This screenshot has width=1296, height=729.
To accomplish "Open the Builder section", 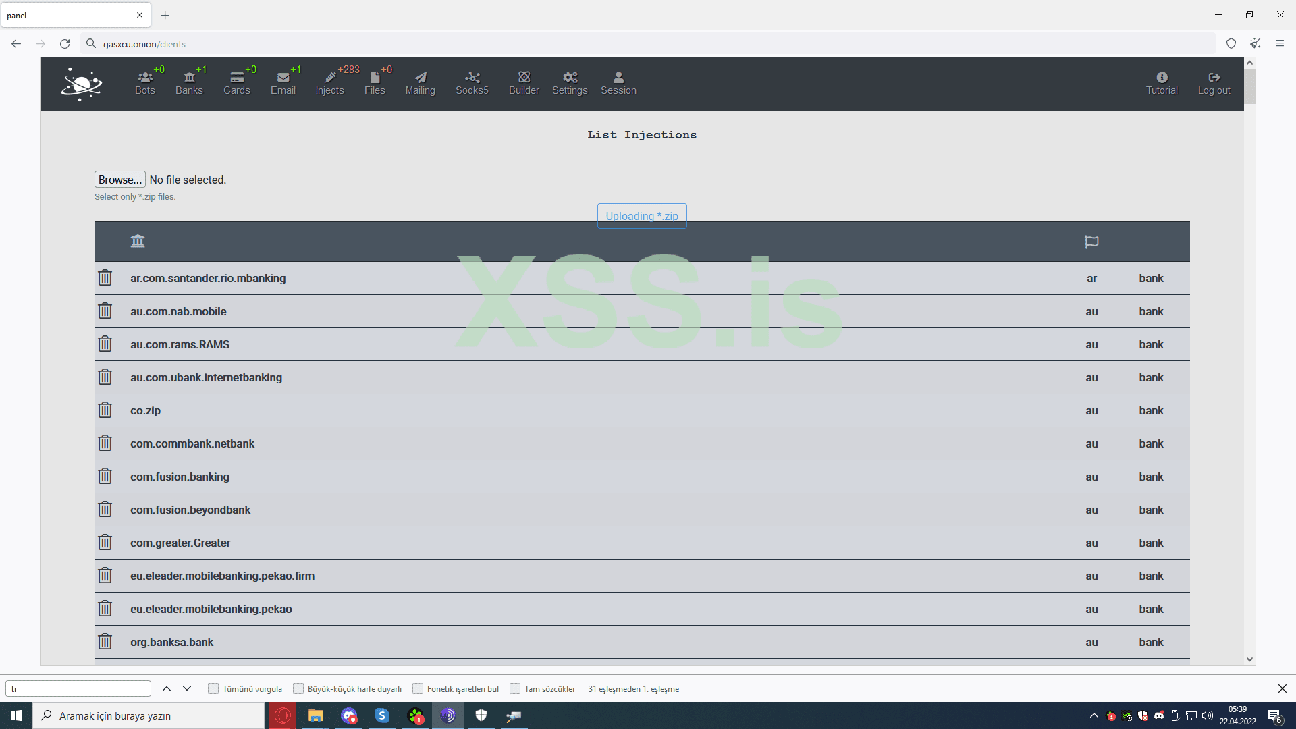I will pyautogui.click(x=524, y=82).
